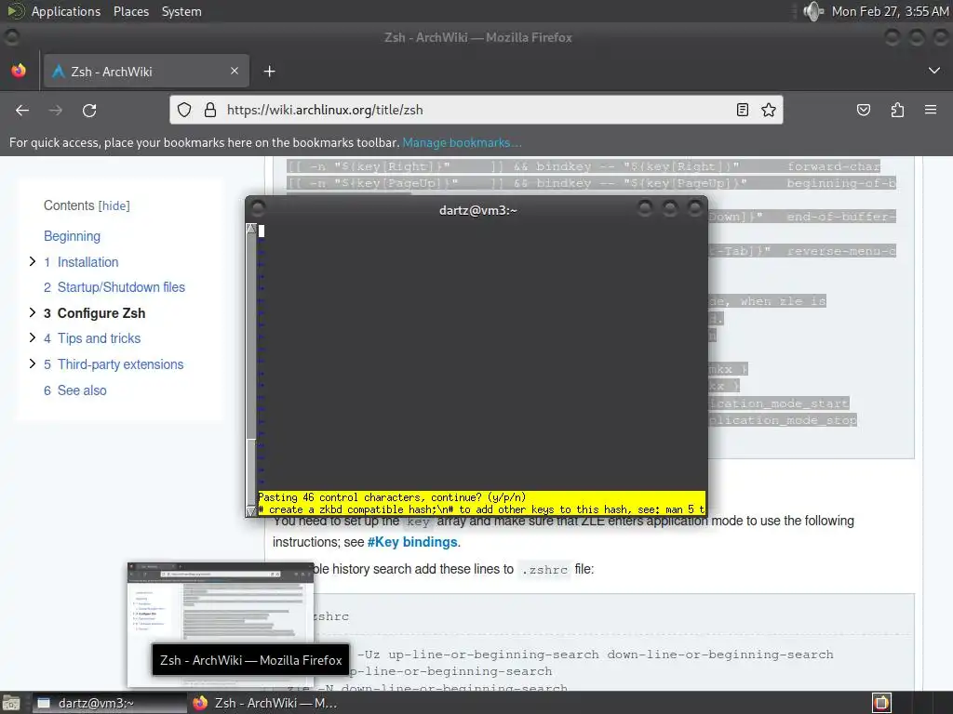Click the Applications menu logo icon

(x=15, y=11)
